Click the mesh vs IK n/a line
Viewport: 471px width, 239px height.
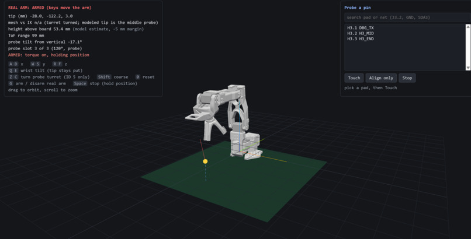83,23
